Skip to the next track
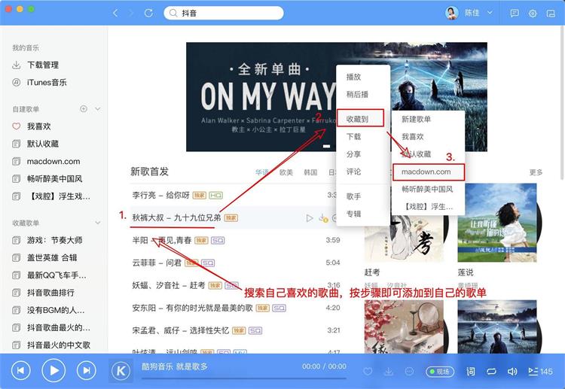The image size is (565, 389). point(87,370)
